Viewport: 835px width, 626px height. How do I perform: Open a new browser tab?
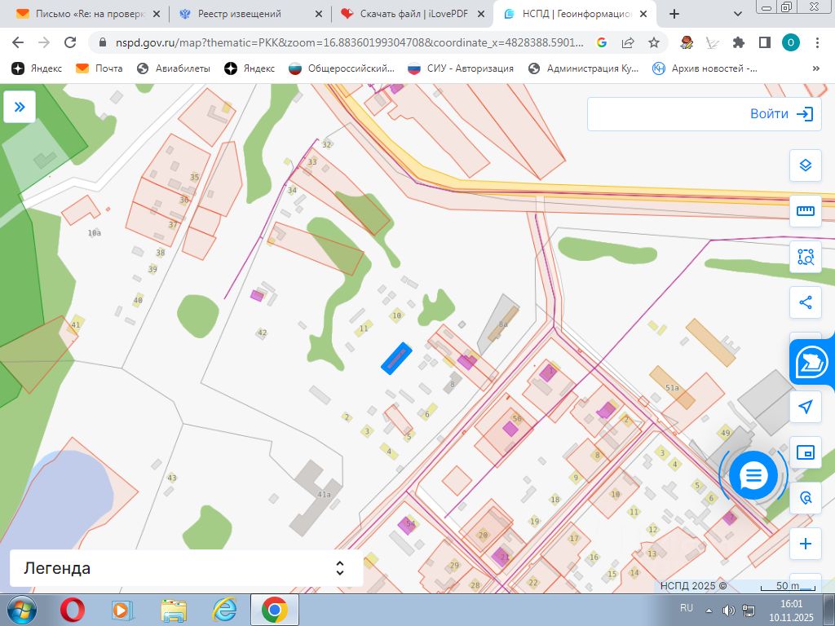(x=674, y=15)
